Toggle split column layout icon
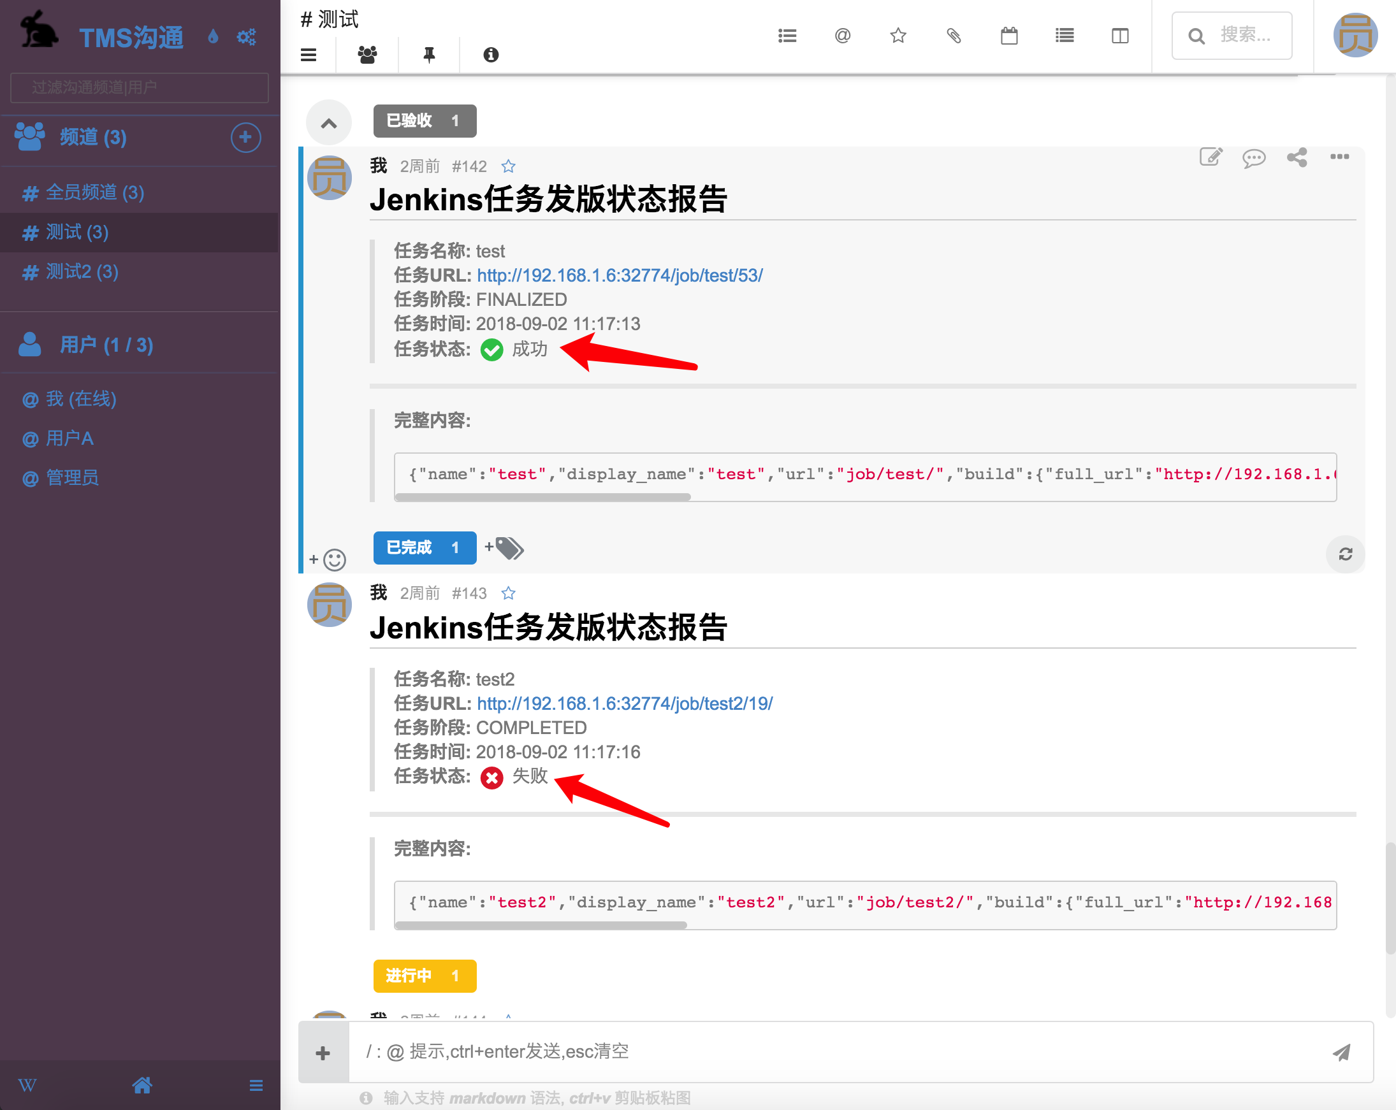 [1120, 36]
